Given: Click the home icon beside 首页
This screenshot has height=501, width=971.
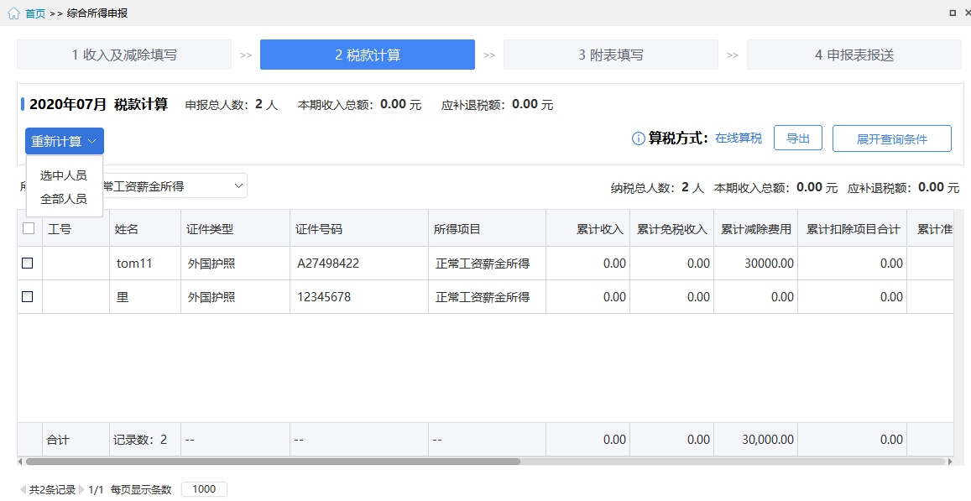Looking at the screenshot, I should (13, 13).
